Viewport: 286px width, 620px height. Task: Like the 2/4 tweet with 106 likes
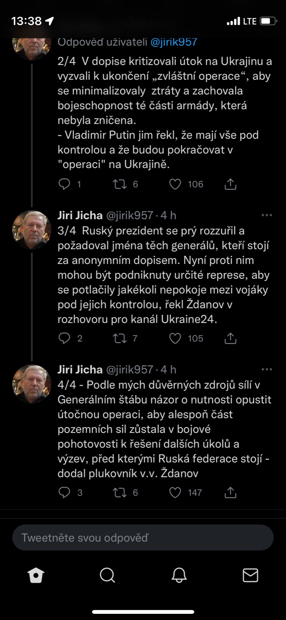pos(175,184)
